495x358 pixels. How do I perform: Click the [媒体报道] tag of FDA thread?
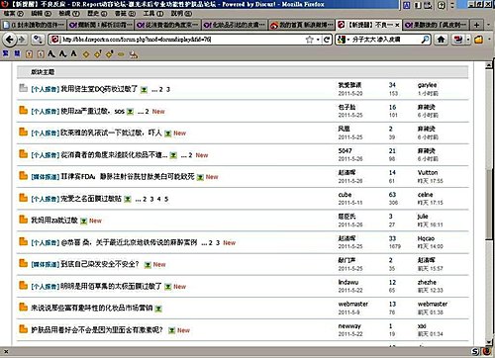(x=46, y=177)
